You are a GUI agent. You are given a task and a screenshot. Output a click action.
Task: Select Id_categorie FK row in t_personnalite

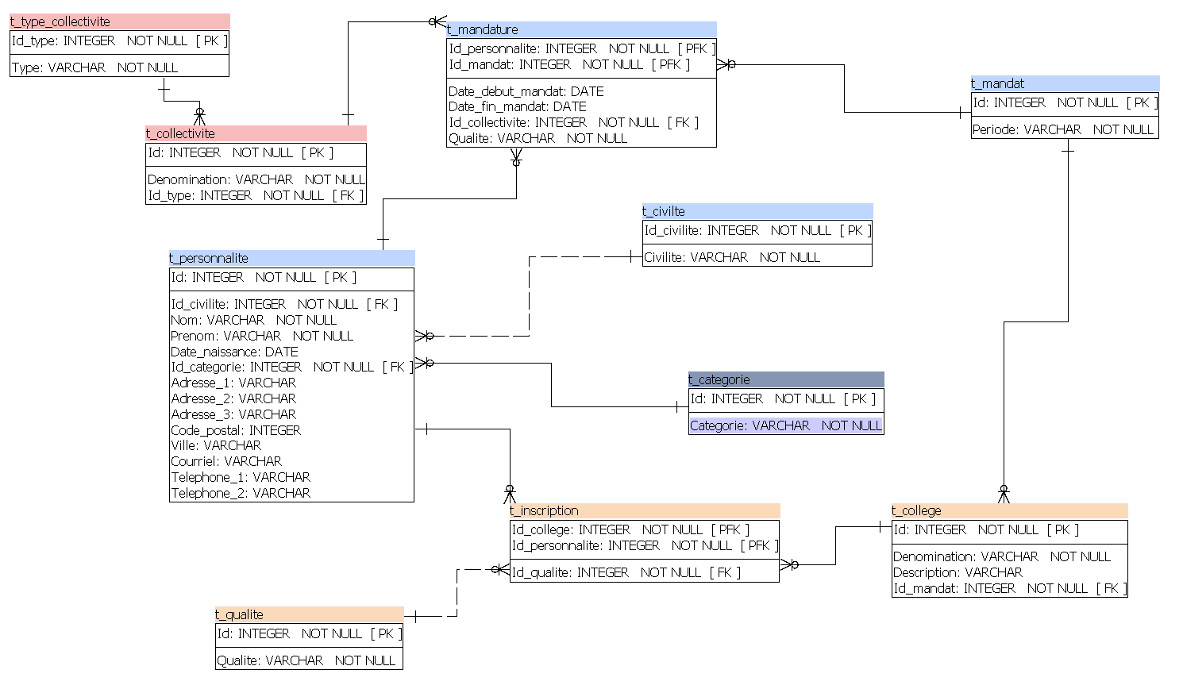coord(292,367)
